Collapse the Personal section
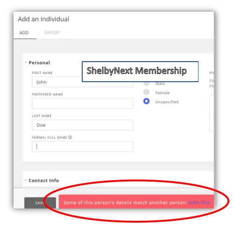This screenshot has height=232, width=234. (x=26, y=63)
